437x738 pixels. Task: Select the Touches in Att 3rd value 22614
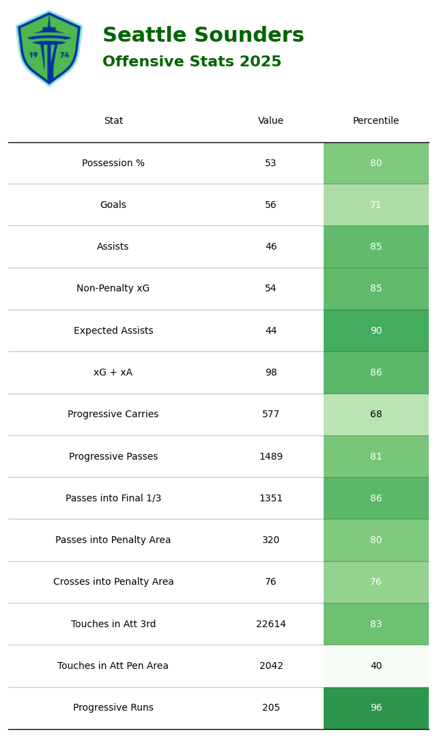[x=271, y=624]
